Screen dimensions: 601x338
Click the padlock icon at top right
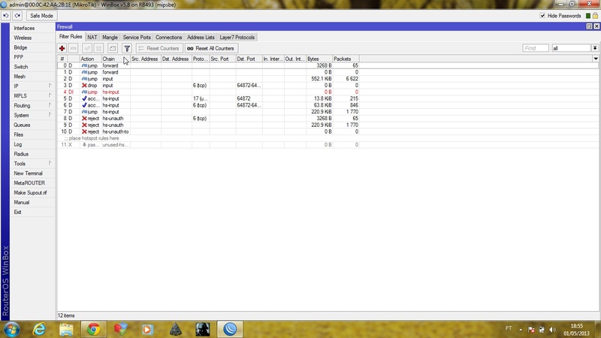pyautogui.click(x=595, y=16)
